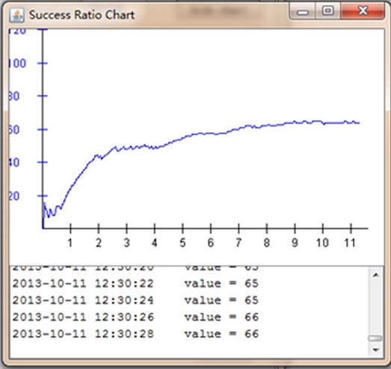Viewport: 391px width, 369px height.
Task: Click the x-axis label 7
Action: [238, 243]
